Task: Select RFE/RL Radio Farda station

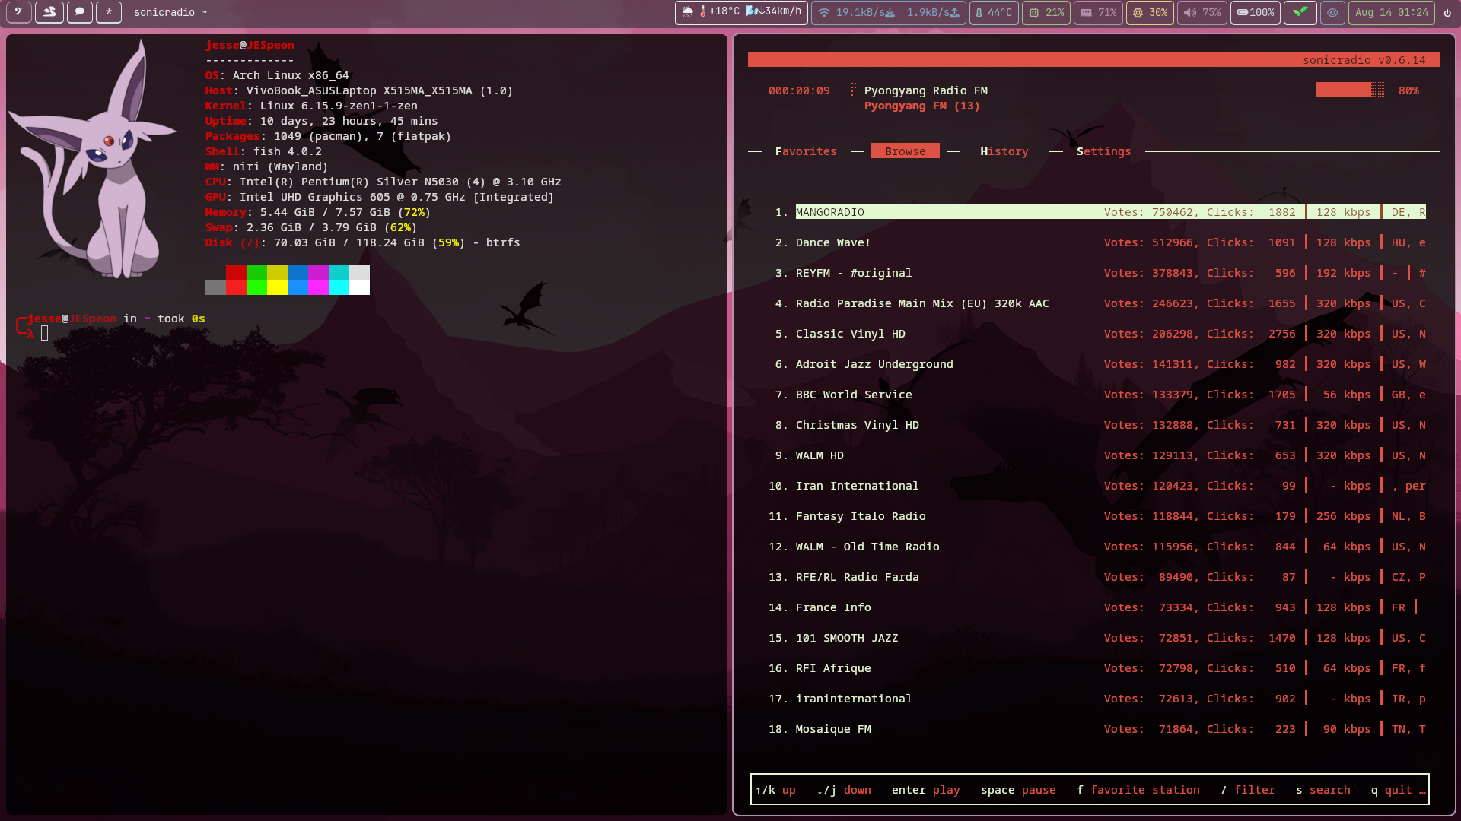Action: point(1097,577)
